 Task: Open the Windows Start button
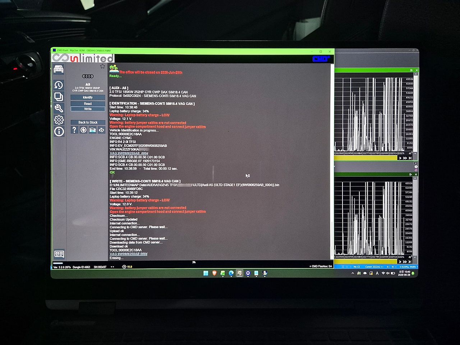(x=206, y=273)
